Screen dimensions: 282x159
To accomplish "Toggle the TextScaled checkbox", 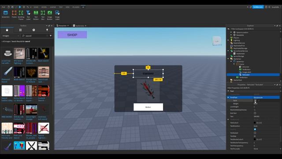I will point(255,133).
